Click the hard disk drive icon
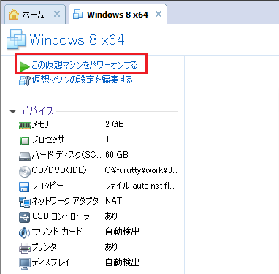 click(x=25, y=156)
